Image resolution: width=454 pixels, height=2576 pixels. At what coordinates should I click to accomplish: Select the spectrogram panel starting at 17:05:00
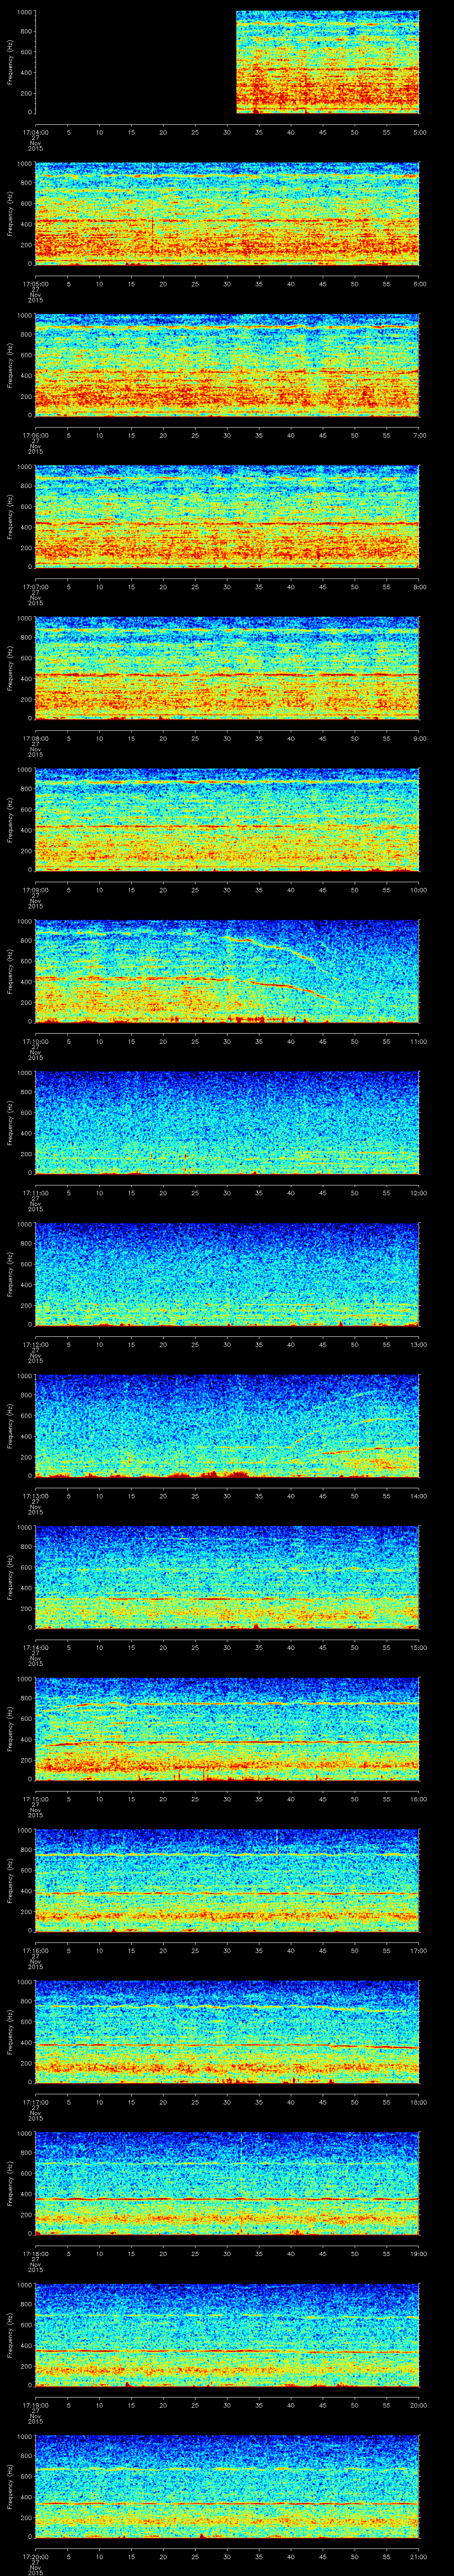(227, 214)
